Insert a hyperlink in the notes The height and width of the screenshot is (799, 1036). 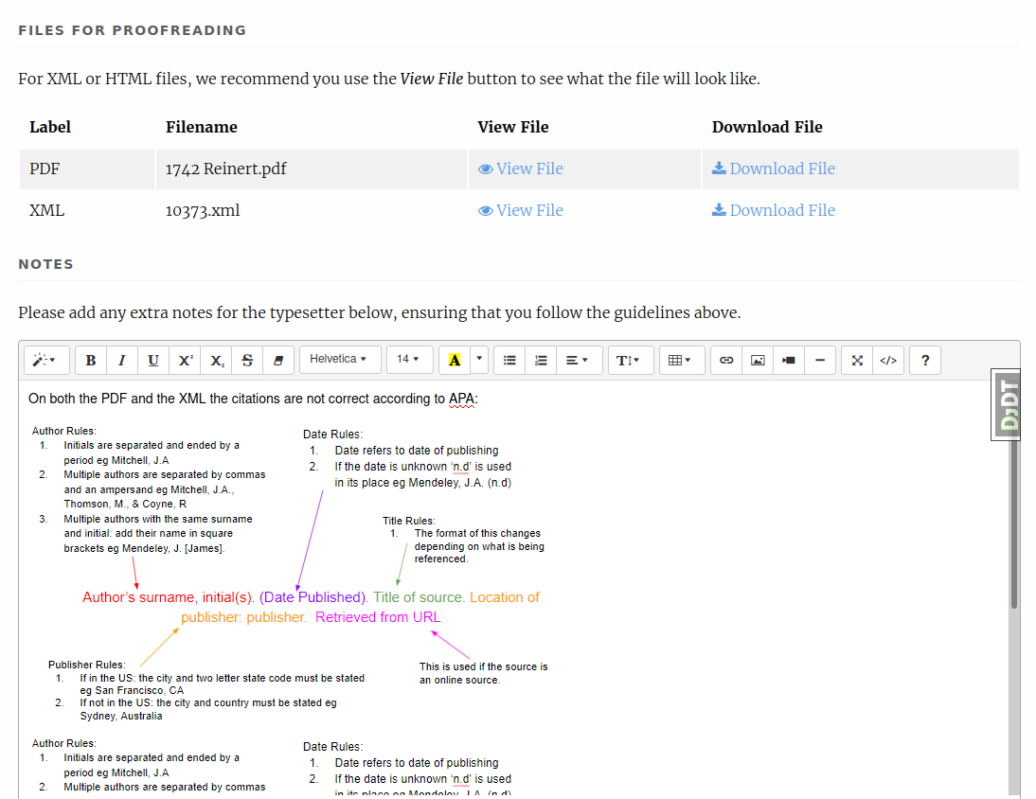tap(726, 360)
